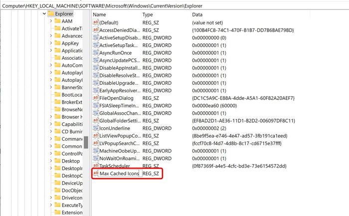The height and width of the screenshot is (216, 349).
Task: Select the Associatic tree key
Action: click(72, 58)
